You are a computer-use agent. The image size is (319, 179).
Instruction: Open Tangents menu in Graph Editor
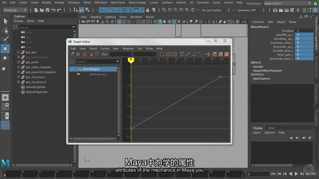pyautogui.click(x=128, y=48)
